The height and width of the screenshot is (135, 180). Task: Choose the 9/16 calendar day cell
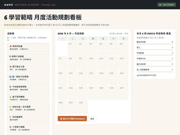(x=83, y=78)
